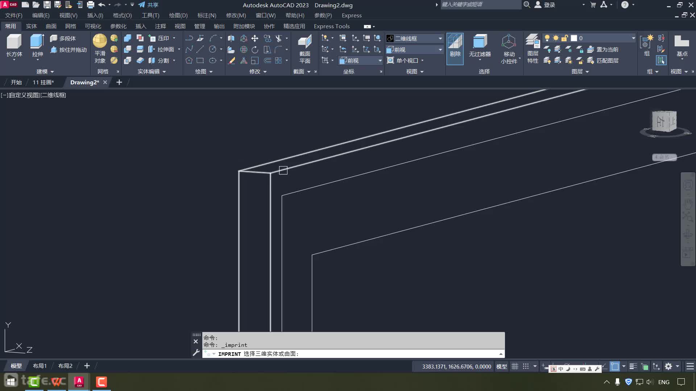The image size is (696, 391).
Task: Open 图层特性 layer properties manager
Action: pos(533,49)
